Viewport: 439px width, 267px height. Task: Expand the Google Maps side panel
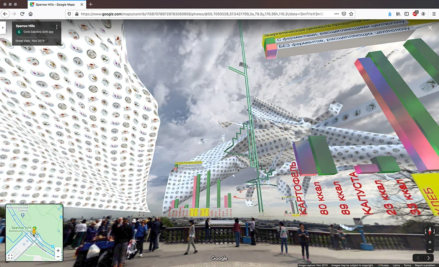[3, 28]
